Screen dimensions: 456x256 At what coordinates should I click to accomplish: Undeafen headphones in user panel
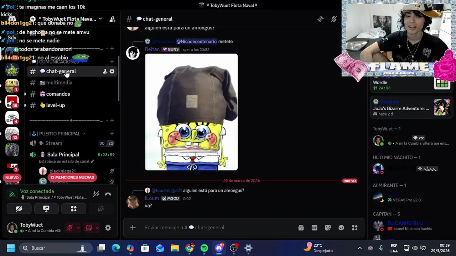tap(89, 228)
